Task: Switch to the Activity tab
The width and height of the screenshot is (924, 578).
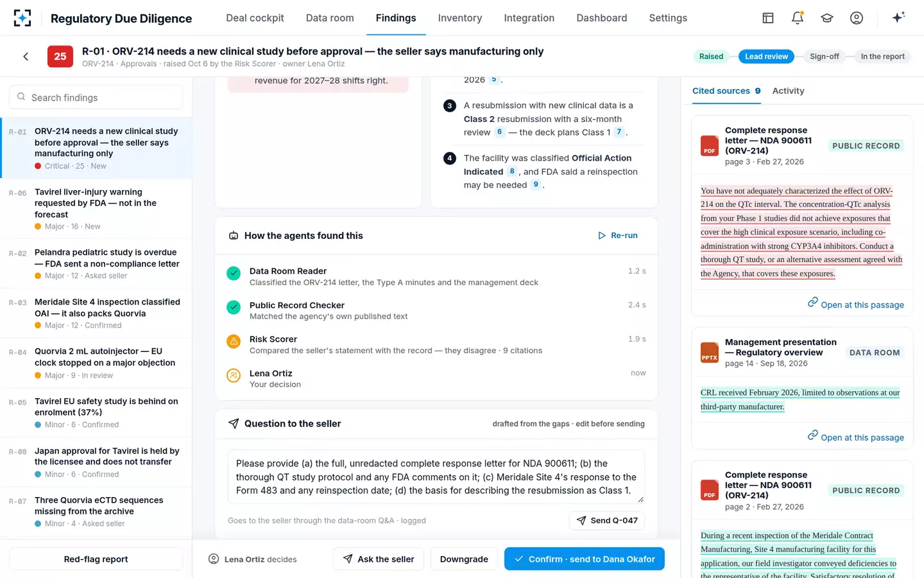Action: tap(788, 91)
